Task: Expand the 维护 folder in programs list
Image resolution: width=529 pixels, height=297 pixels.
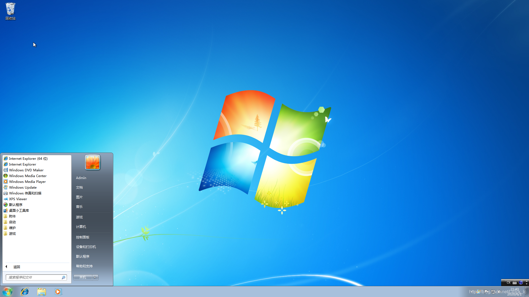Action: click(x=12, y=228)
